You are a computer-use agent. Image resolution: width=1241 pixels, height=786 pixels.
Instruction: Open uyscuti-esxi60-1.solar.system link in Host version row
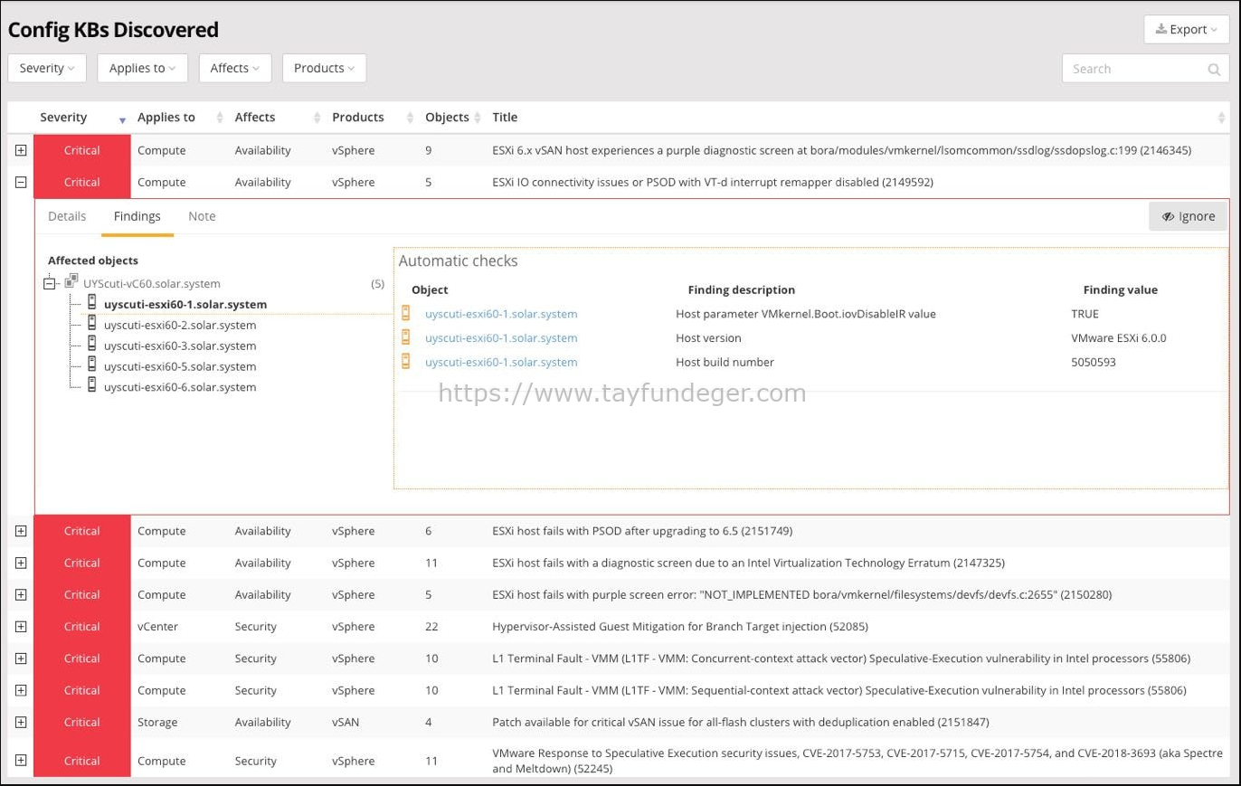pos(501,337)
